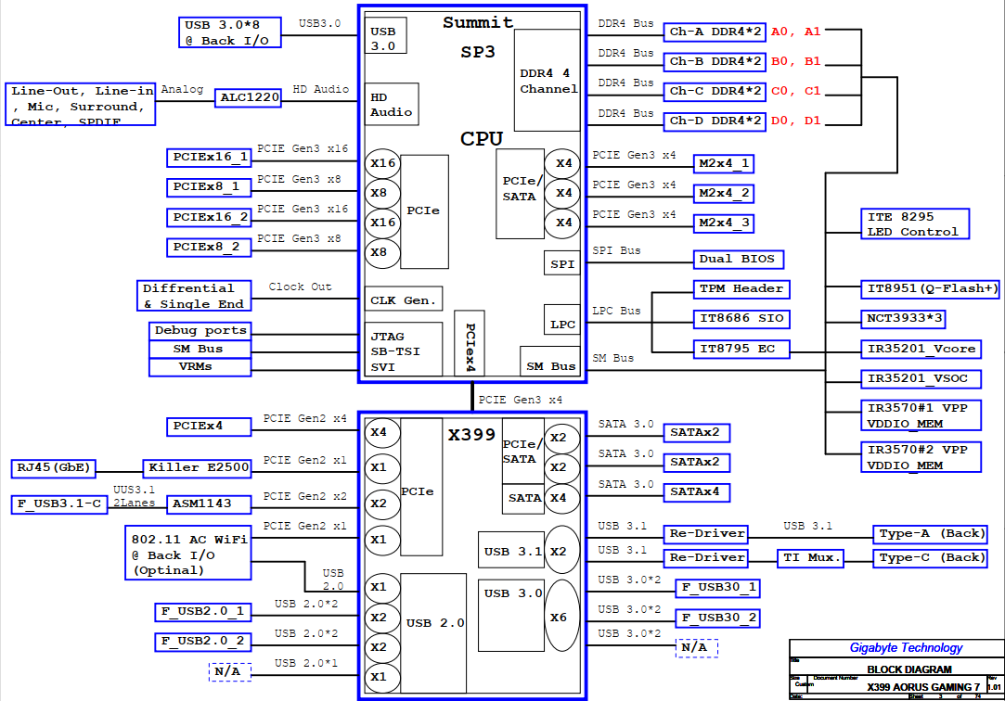The image size is (1005, 701).
Task: Click the Ch-C DDR4*2 block
Action: click(x=714, y=92)
